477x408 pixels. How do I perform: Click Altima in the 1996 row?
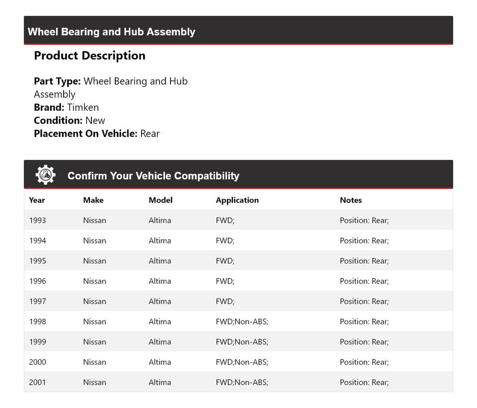(x=159, y=281)
